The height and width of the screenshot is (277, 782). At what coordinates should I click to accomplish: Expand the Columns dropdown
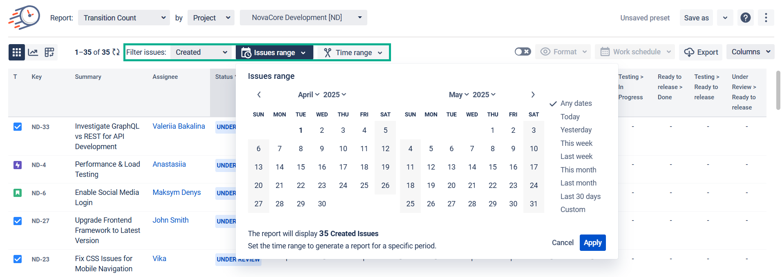(x=750, y=52)
